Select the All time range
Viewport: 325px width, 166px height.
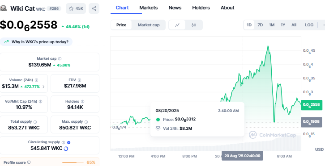[294, 25]
